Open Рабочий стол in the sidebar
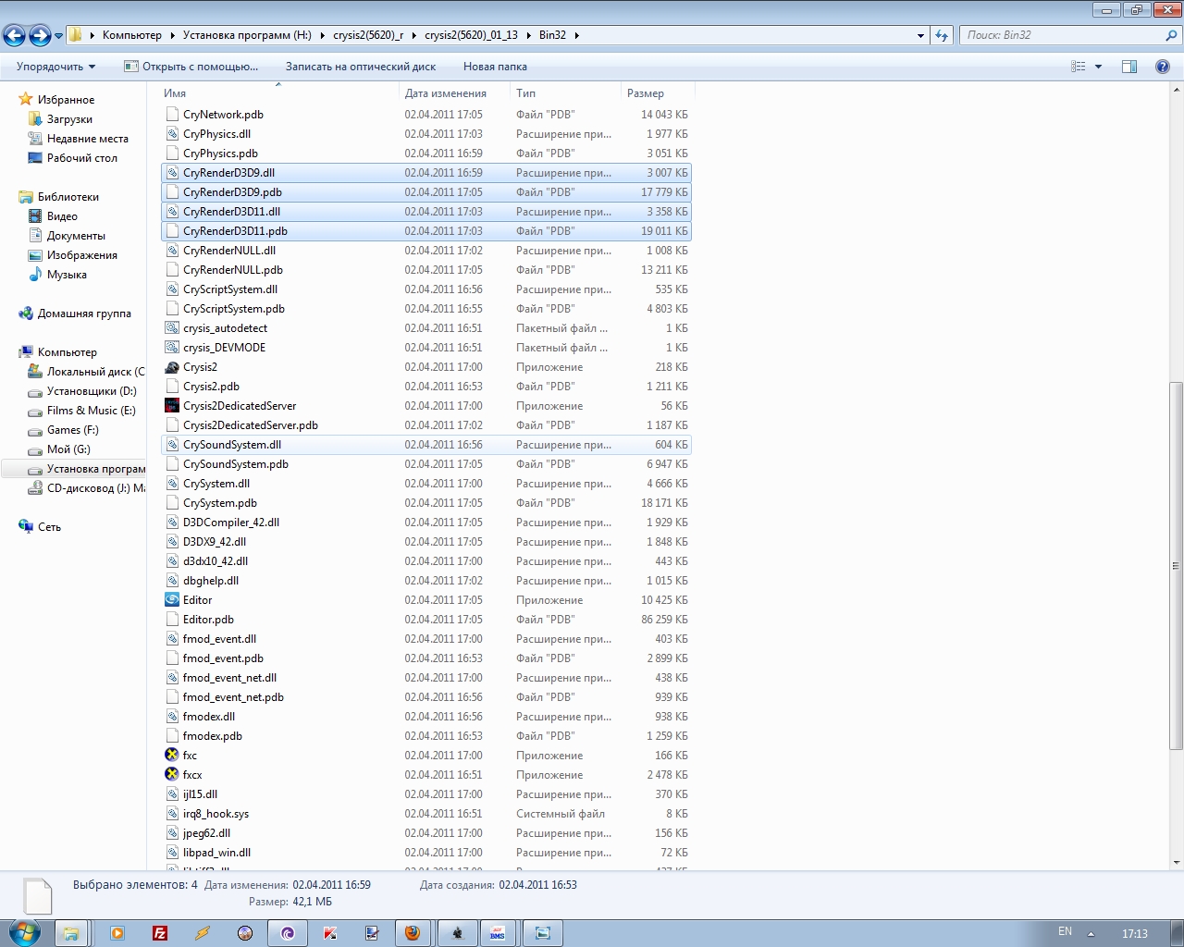The width and height of the screenshot is (1184, 947). tap(82, 158)
